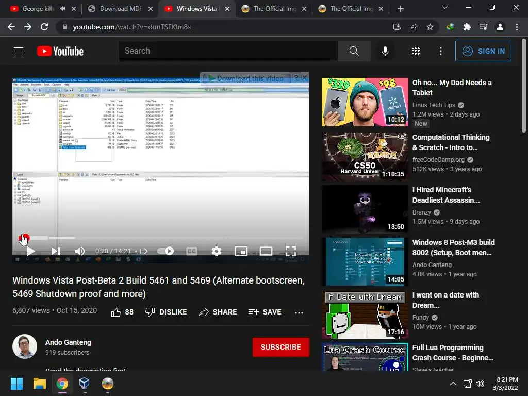Image resolution: width=528 pixels, height=396 pixels.
Task: Expand the chapters chevron next to time
Action: click(146, 251)
